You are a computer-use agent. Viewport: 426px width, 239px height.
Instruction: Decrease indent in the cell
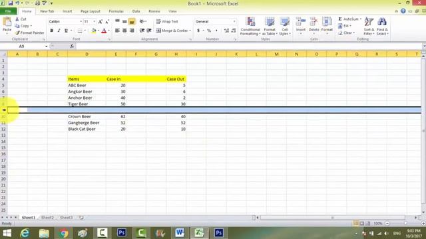[142, 31]
